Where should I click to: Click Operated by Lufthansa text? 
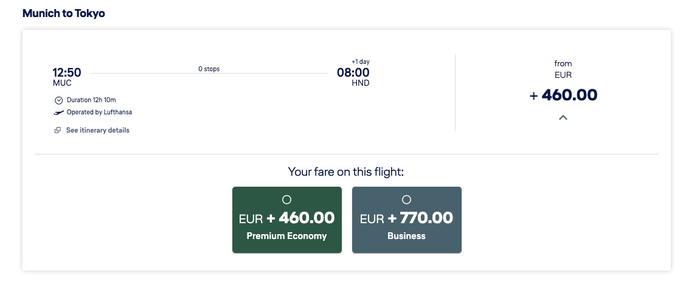pyautogui.click(x=99, y=113)
